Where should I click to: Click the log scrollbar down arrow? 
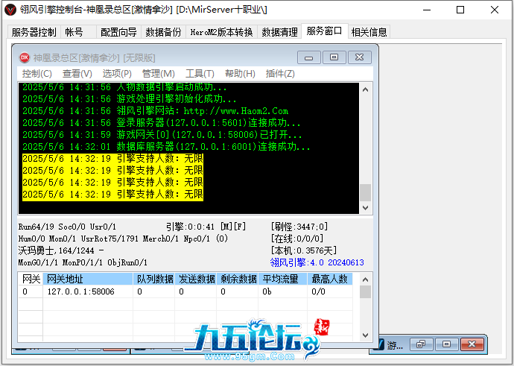click(366, 208)
